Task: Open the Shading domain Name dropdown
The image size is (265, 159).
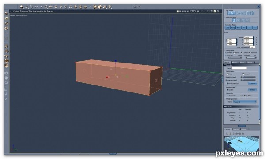Action: coord(244,102)
